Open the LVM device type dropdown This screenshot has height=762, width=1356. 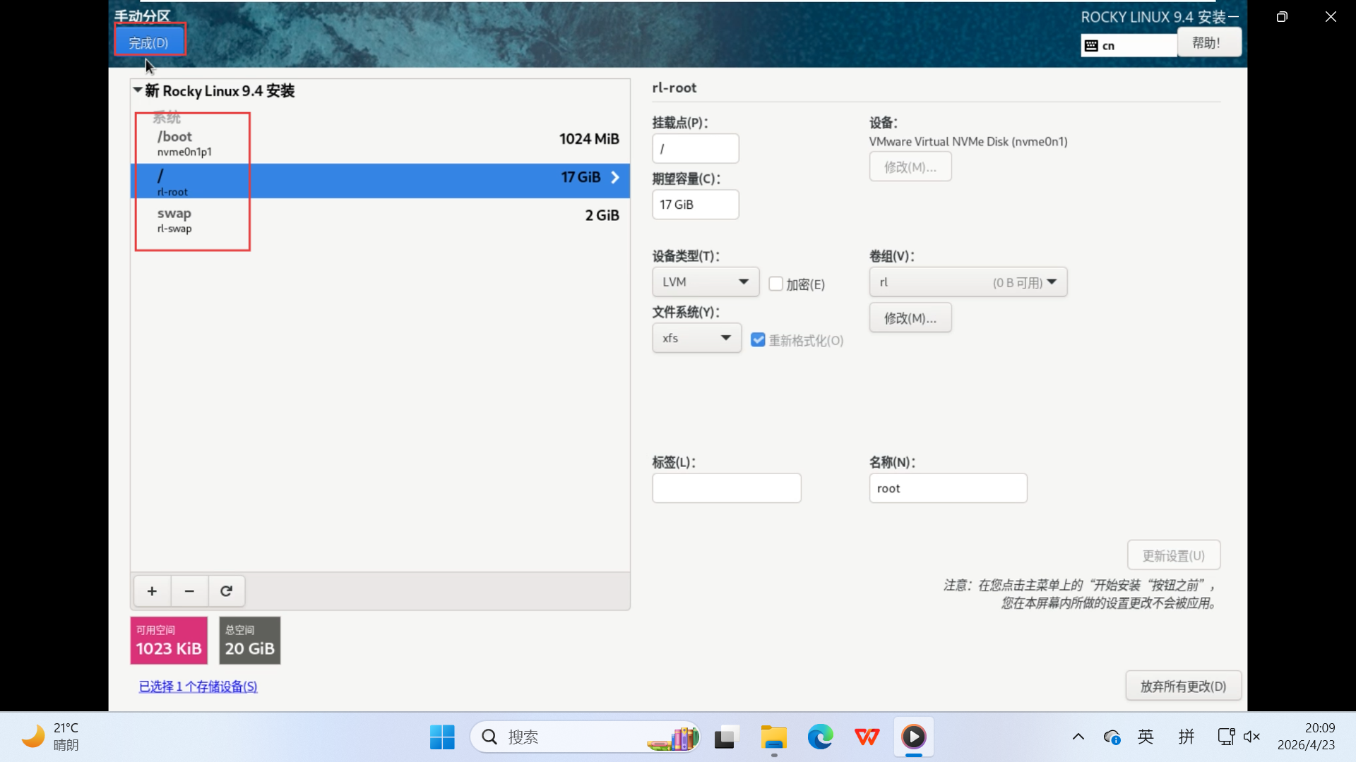pos(705,282)
